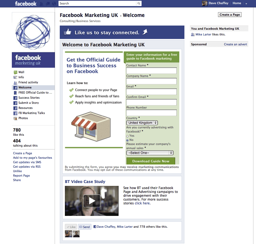
Task: Click the Contact Name input field
Action: click(151, 71)
